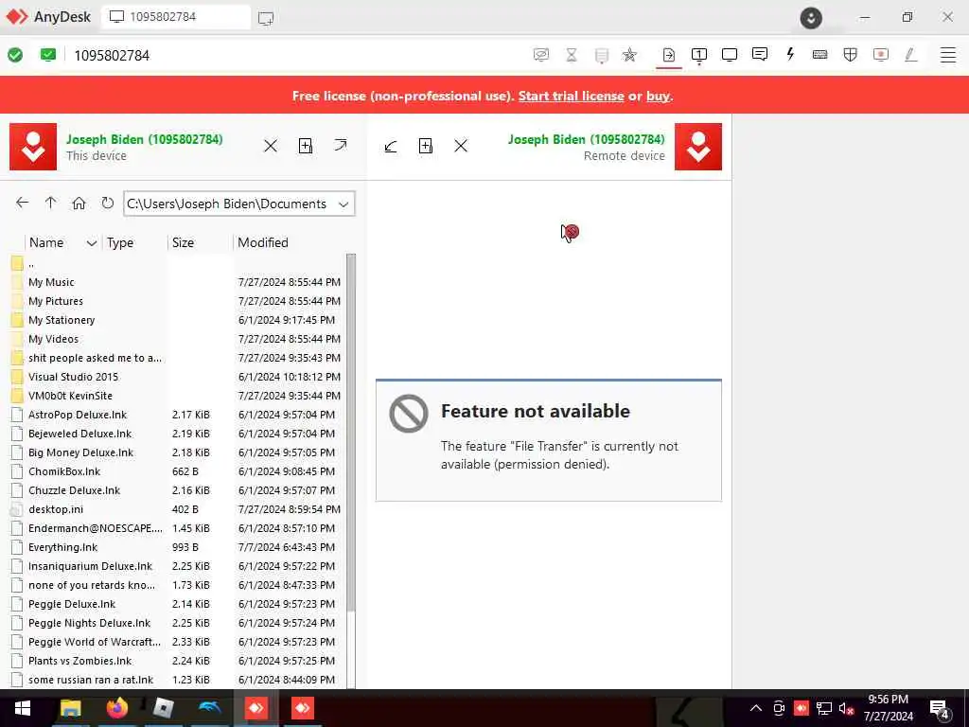Sort by the Size column
The image size is (969, 727).
[201, 242]
